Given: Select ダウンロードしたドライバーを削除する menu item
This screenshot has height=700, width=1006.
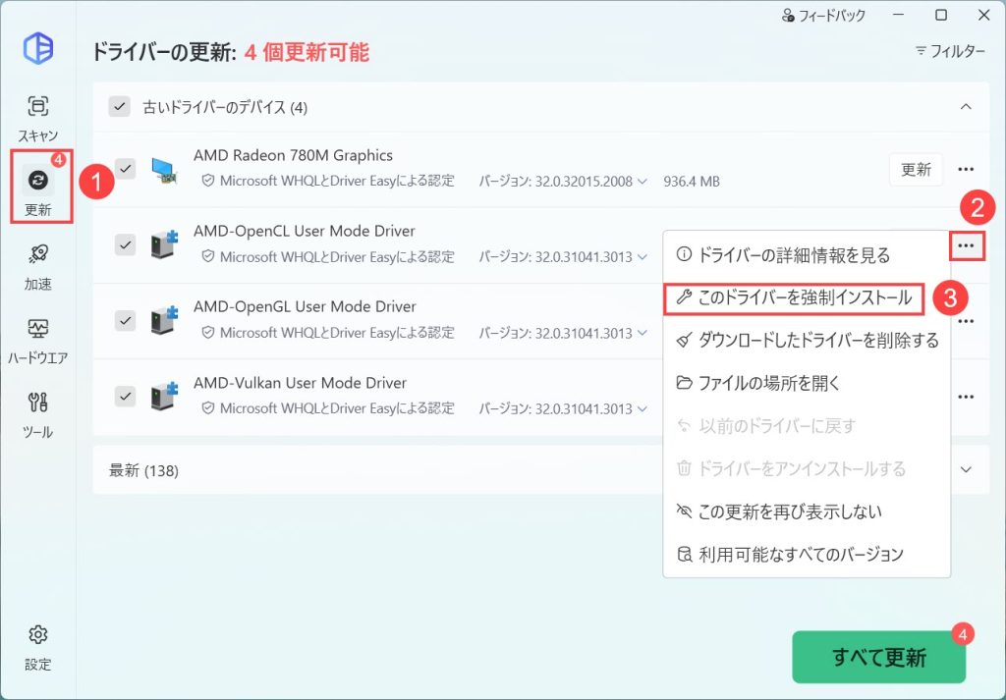Looking at the screenshot, I should point(807,341).
